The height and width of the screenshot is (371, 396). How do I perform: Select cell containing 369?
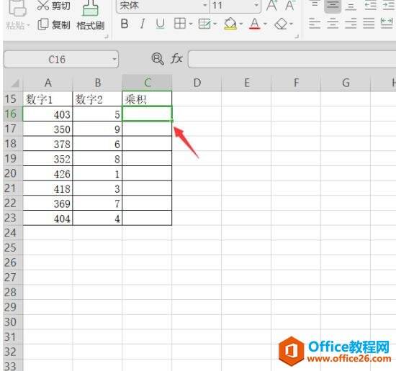tap(48, 203)
